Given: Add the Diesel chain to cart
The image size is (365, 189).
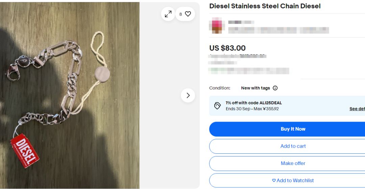Looking at the screenshot, I should (x=293, y=146).
